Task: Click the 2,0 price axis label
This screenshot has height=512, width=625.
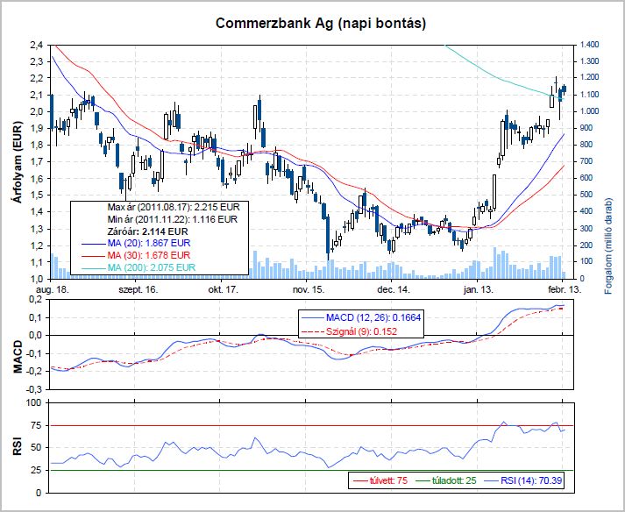Action: point(36,111)
